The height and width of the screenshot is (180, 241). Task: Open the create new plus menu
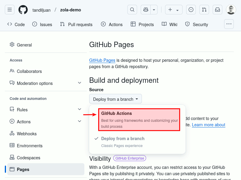click(174, 10)
